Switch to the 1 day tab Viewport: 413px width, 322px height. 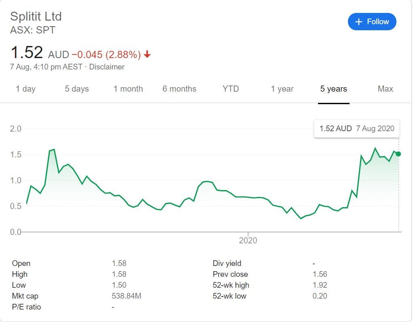25,89
